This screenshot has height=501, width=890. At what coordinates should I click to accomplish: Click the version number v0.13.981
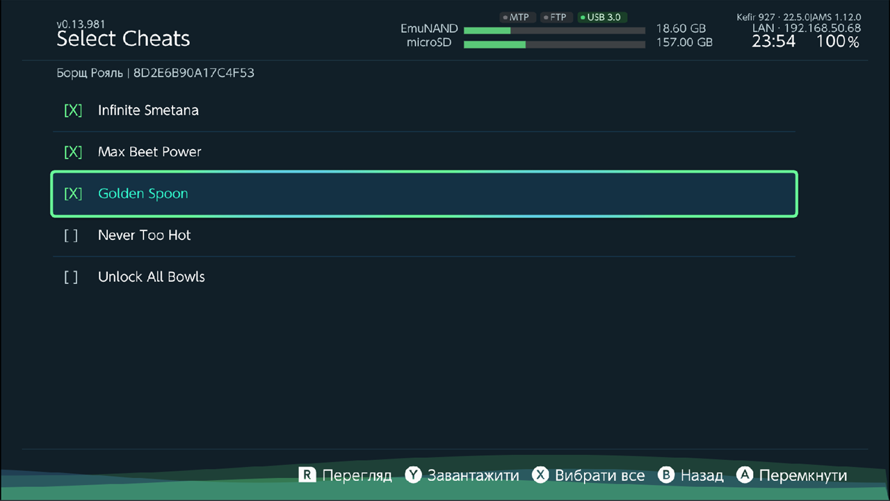point(81,24)
